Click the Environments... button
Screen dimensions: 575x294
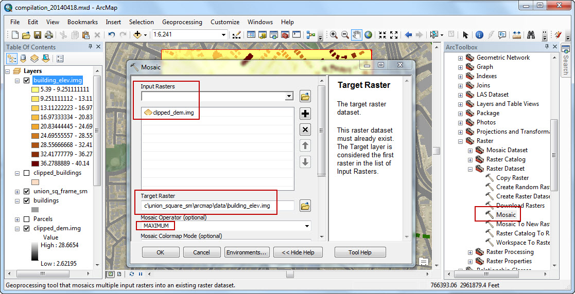click(247, 252)
